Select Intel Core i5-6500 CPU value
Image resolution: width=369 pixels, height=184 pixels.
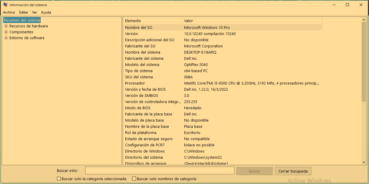(x=252, y=83)
